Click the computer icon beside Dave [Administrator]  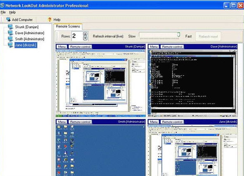10,33
